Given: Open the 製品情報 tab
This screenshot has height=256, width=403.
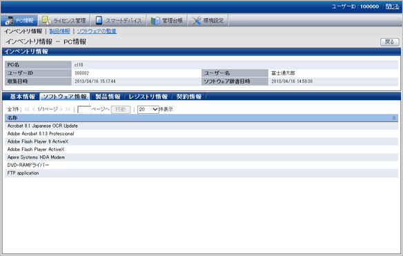Looking at the screenshot, I should click(x=108, y=97).
